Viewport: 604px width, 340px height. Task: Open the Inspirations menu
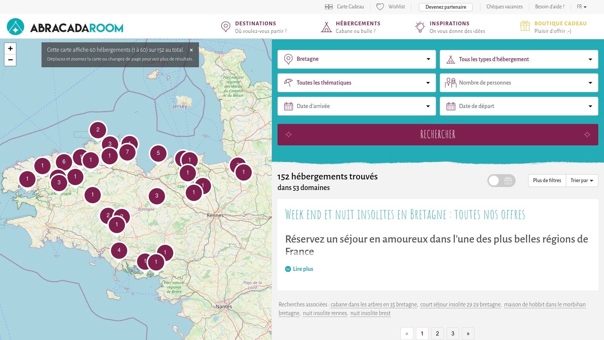[x=450, y=27]
